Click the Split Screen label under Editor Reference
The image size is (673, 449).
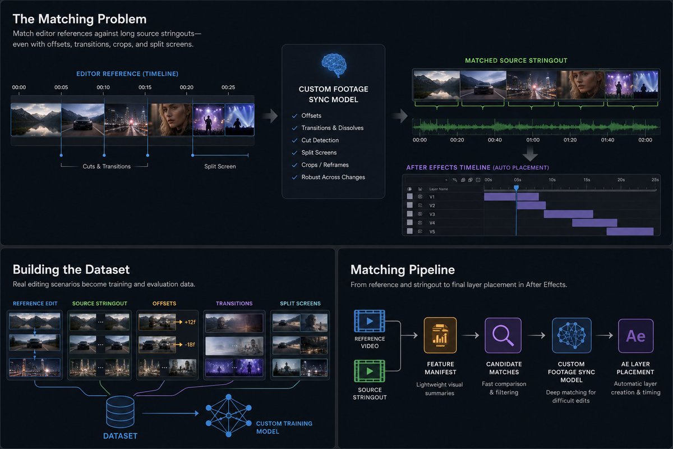pos(220,166)
